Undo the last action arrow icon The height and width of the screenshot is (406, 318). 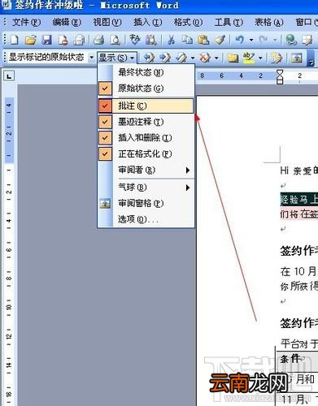coord(240,40)
